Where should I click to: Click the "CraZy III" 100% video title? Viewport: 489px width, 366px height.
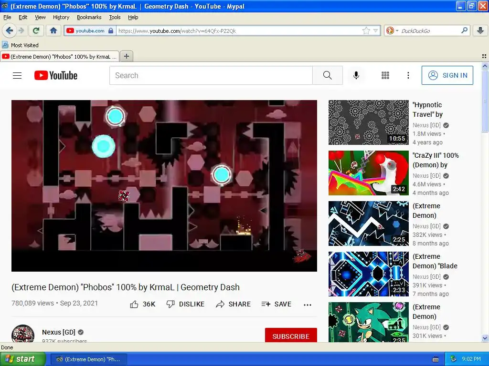[x=436, y=160]
